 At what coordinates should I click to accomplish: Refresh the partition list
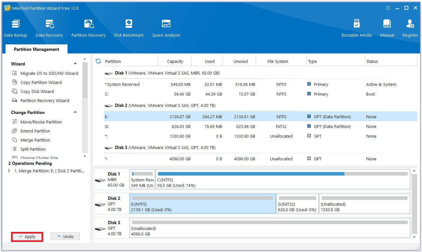[98, 61]
